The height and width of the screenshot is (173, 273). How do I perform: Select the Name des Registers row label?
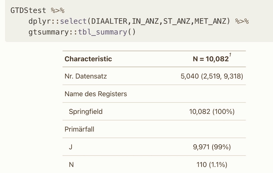[x=96, y=94]
